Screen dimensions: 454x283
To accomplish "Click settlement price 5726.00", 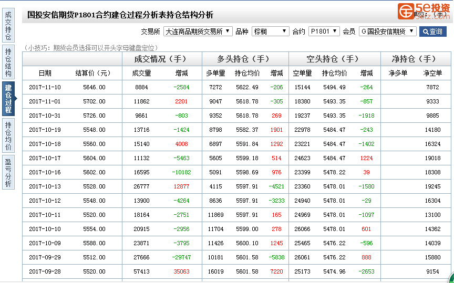I will [x=94, y=116].
